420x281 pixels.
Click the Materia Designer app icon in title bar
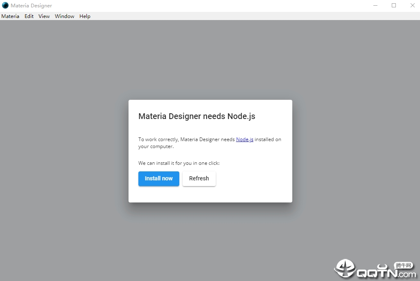[x=5, y=5]
